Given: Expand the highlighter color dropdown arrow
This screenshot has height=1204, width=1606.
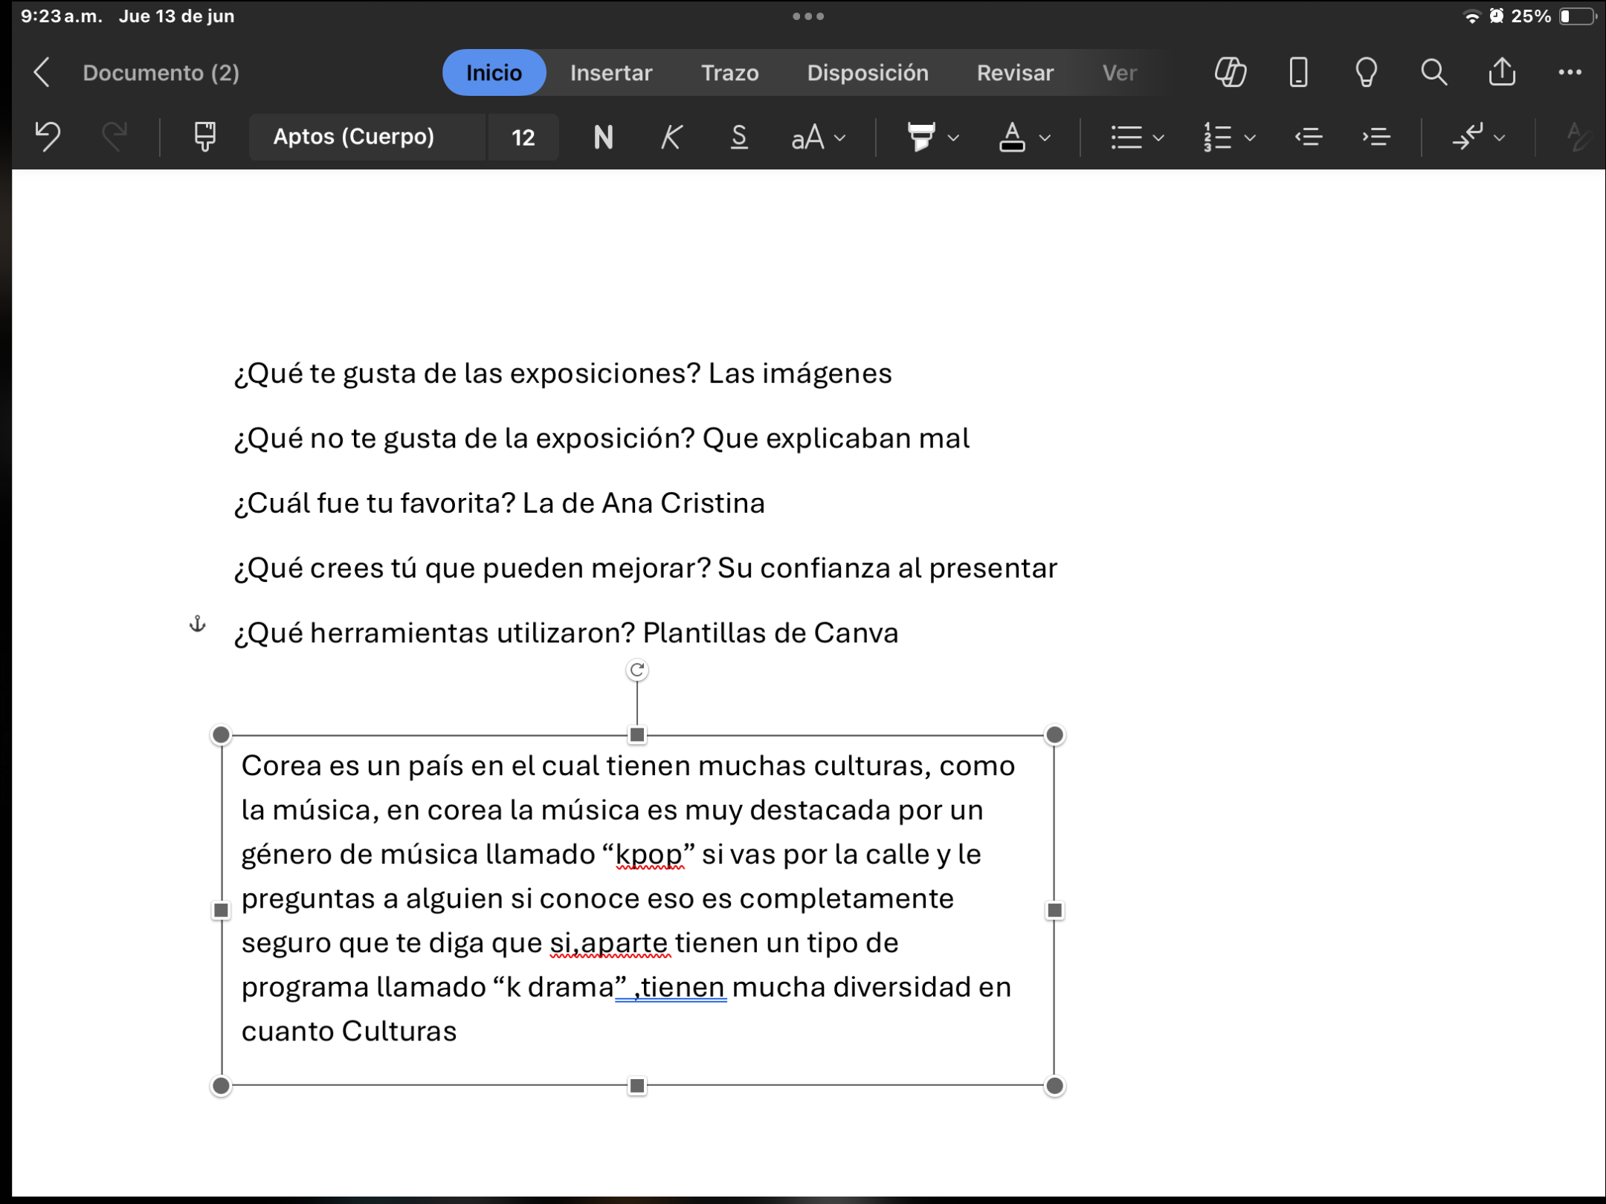Looking at the screenshot, I should click(954, 137).
